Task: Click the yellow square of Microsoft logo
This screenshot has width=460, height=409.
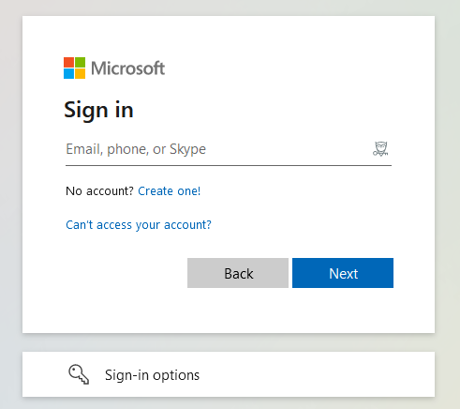Action: click(x=81, y=74)
